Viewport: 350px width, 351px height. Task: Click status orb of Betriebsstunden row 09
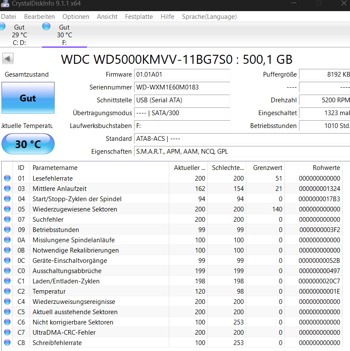(x=7, y=230)
